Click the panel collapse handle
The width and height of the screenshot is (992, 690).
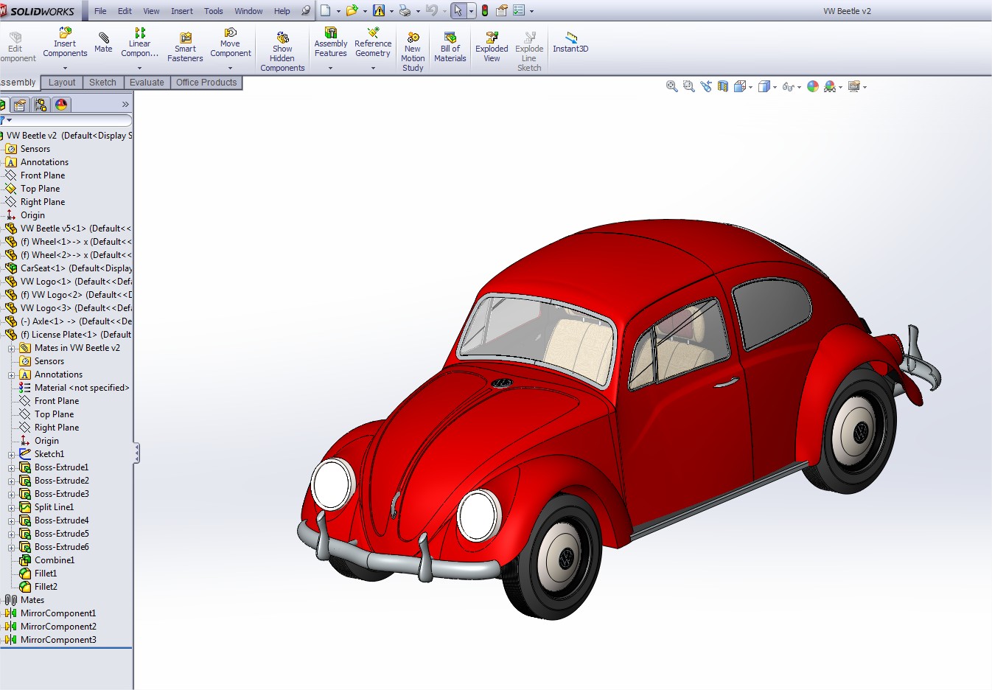point(136,453)
